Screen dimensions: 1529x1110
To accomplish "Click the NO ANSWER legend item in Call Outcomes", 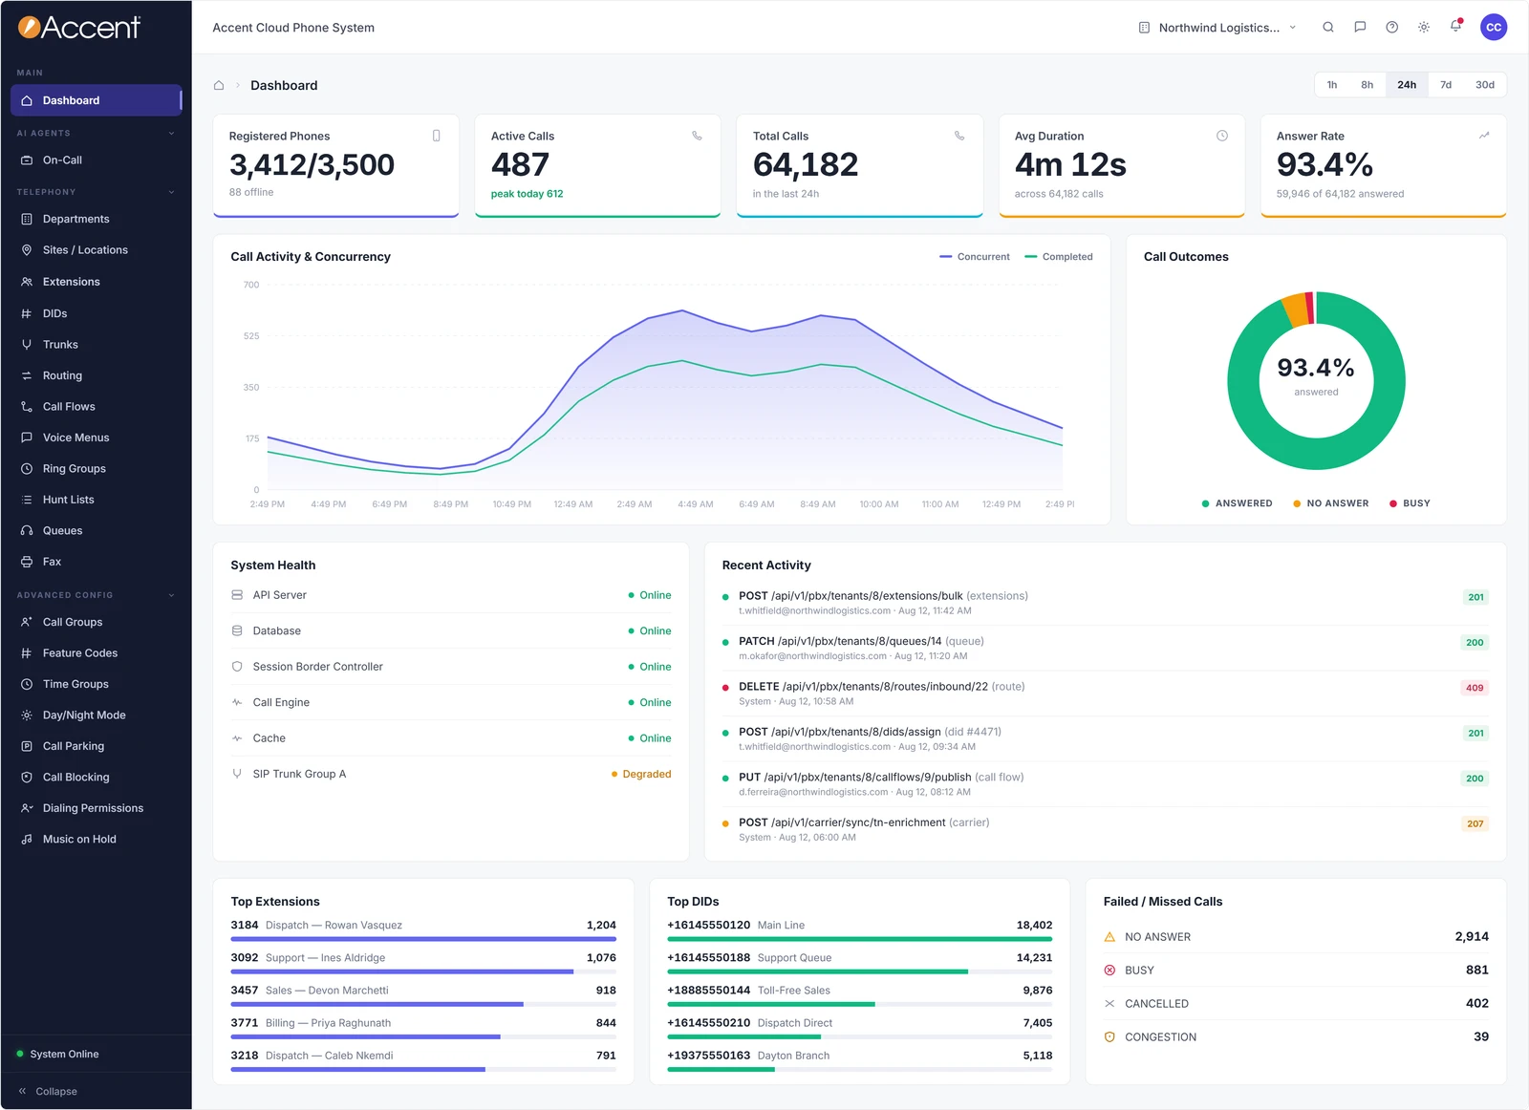I will pyautogui.click(x=1330, y=503).
